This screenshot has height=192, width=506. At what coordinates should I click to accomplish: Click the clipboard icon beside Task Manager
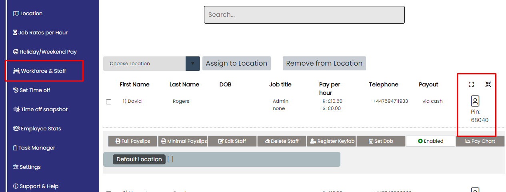(15, 148)
